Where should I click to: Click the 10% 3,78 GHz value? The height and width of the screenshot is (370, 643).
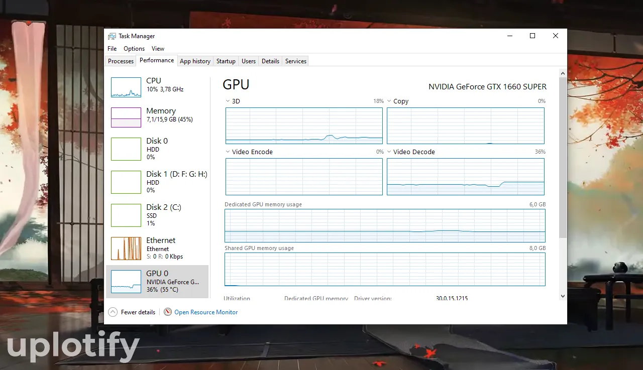[x=165, y=89]
